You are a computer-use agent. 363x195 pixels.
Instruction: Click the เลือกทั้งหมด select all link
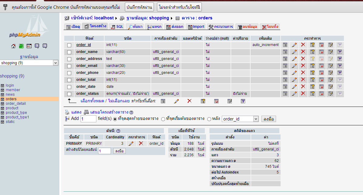pyautogui.click(x=92, y=101)
